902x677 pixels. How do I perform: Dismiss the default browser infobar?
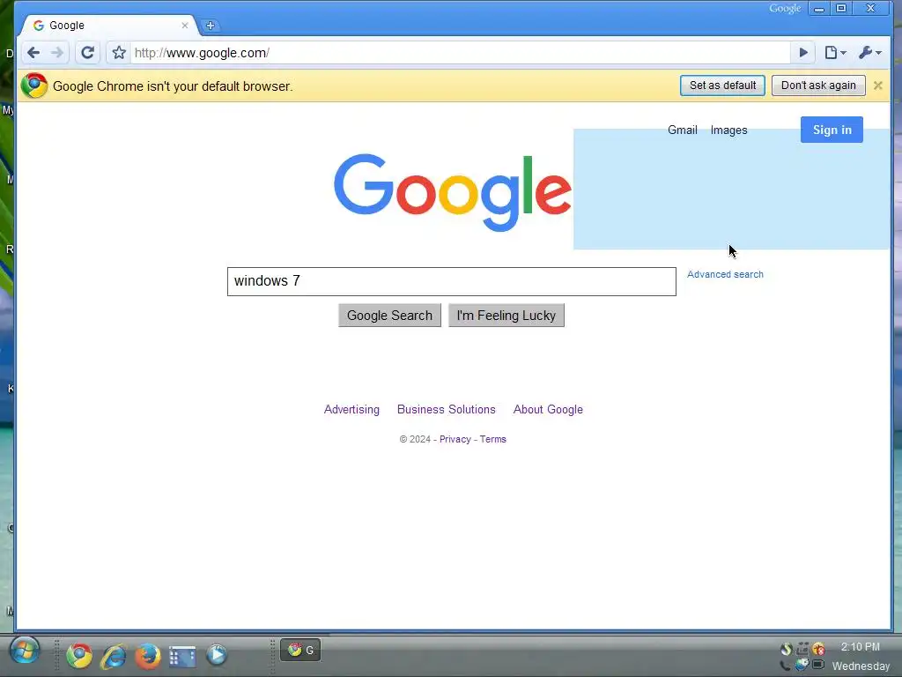(x=878, y=86)
